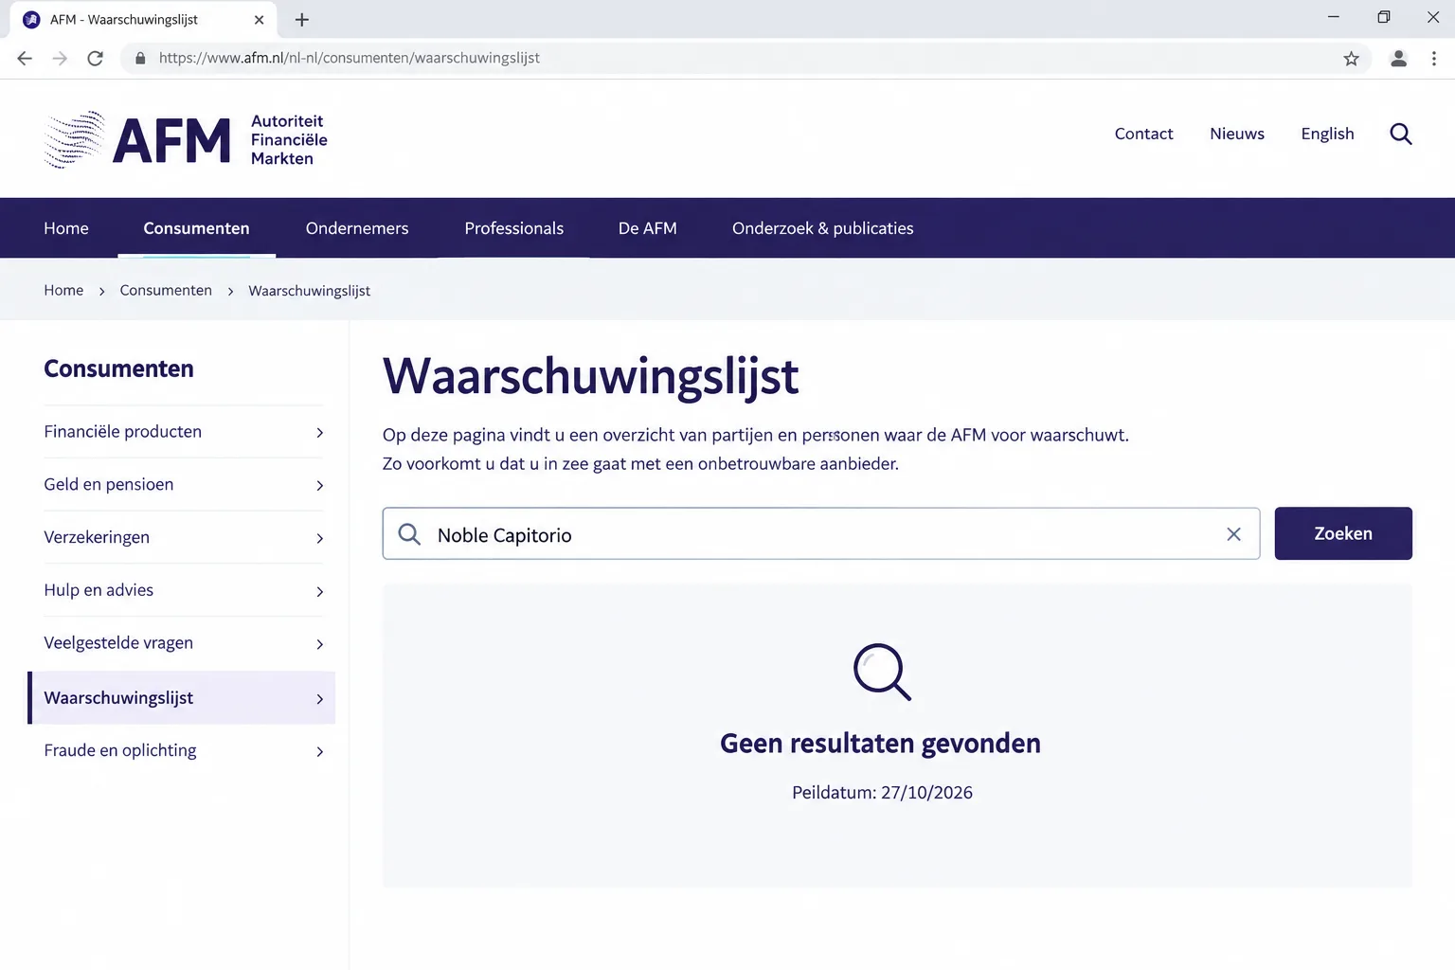Open the browser profile icon
Image resolution: width=1455 pixels, height=970 pixels.
click(x=1398, y=59)
